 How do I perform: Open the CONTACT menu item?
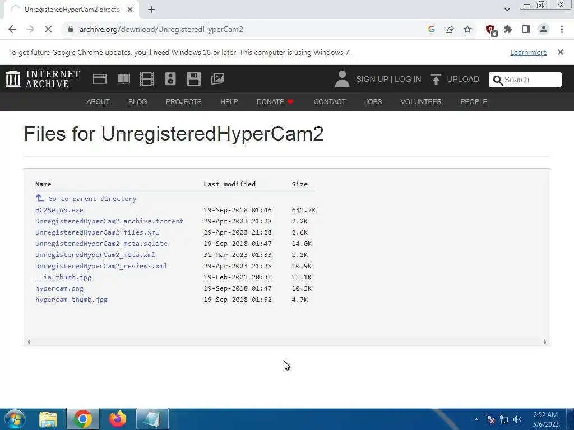(x=330, y=102)
